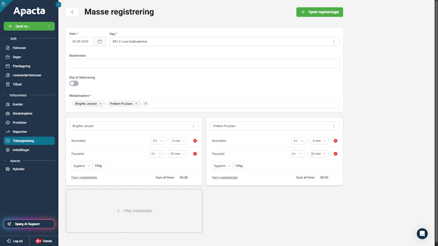438x246 pixels.
Task: Open the calendar date picker icon
Action: (x=100, y=41)
